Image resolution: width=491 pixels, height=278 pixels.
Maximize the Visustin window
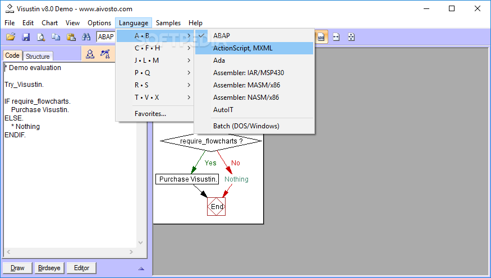[x=452, y=8]
